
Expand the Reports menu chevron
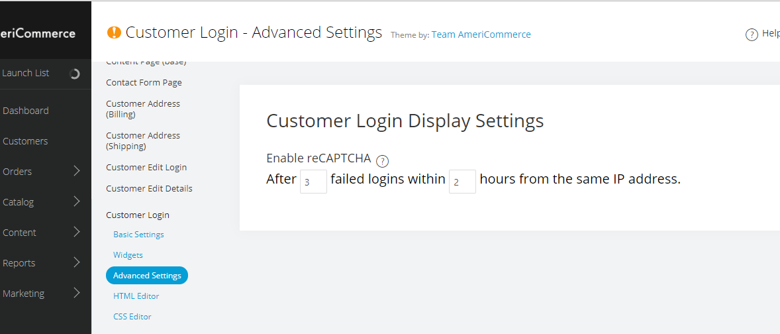[77, 262]
